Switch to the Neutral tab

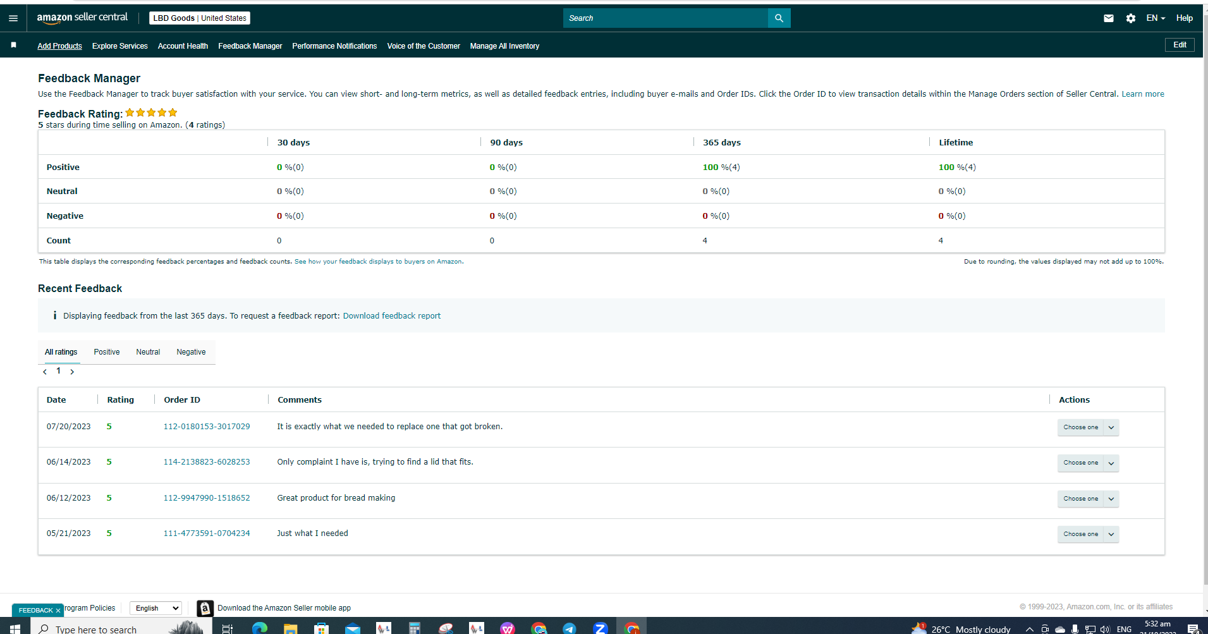tap(148, 352)
